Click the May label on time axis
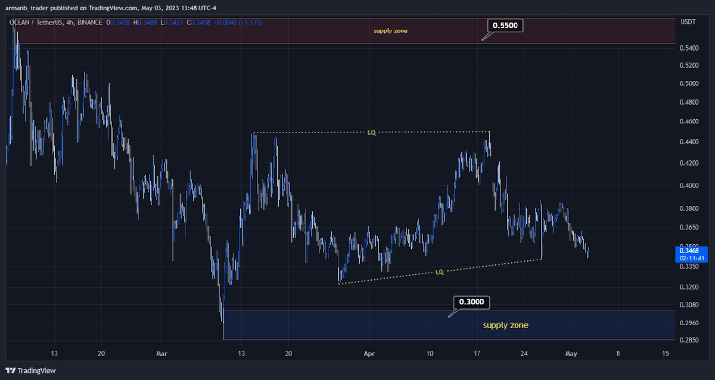The height and width of the screenshot is (380, 715). pos(571,353)
